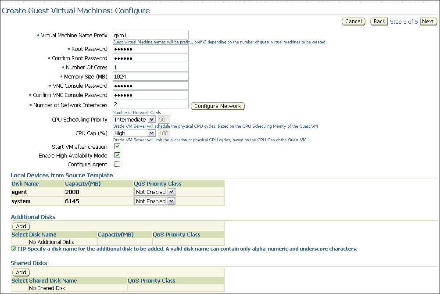Proceed with the Next button
Image resolution: width=440 pixels, height=294 pixels.
[x=428, y=22]
